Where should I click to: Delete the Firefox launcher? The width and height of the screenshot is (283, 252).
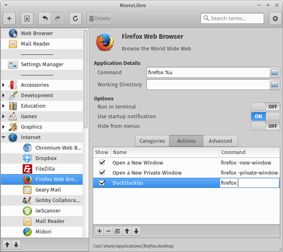click(x=99, y=18)
